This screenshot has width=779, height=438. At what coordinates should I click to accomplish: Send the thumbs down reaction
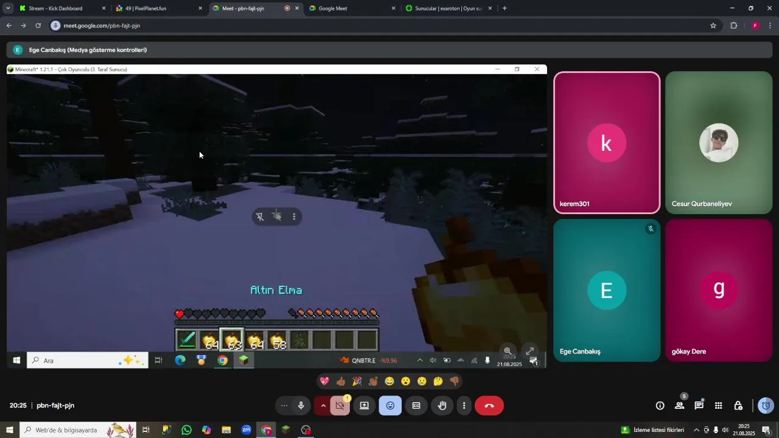[x=454, y=381]
